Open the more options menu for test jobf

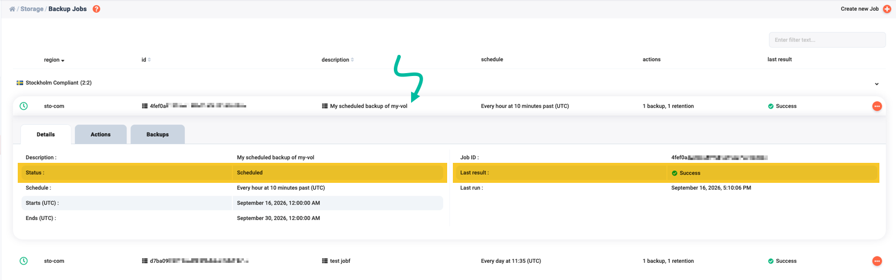pyautogui.click(x=877, y=261)
